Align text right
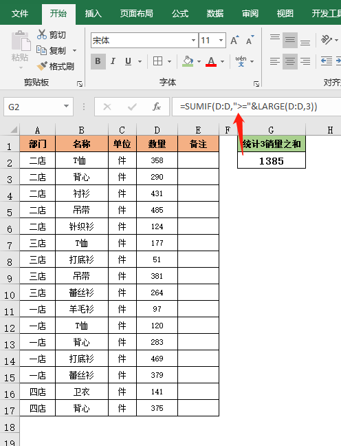 tap(305, 61)
